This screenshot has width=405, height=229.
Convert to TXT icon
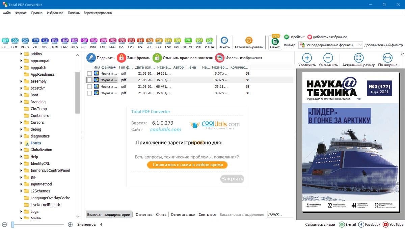click(159, 43)
